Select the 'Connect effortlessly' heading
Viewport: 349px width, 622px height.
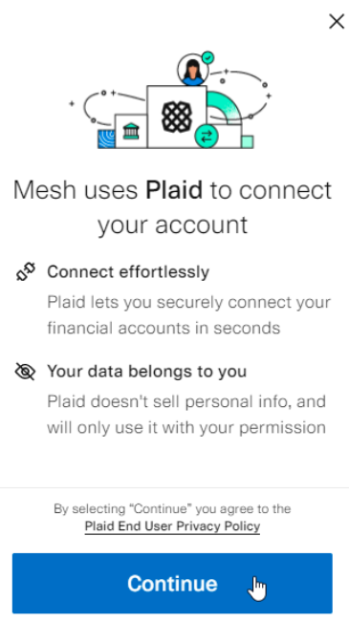tap(128, 272)
